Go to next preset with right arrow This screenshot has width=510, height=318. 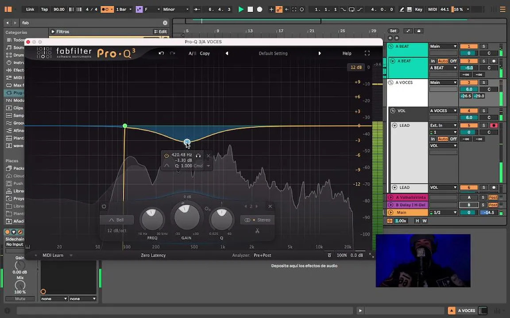coord(319,53)
